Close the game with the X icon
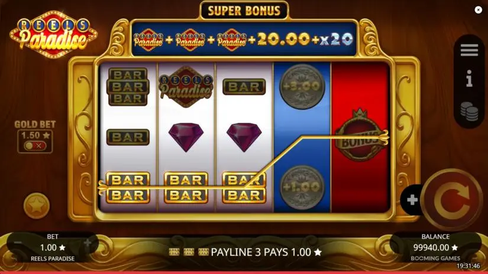 (x=478, y=10)
